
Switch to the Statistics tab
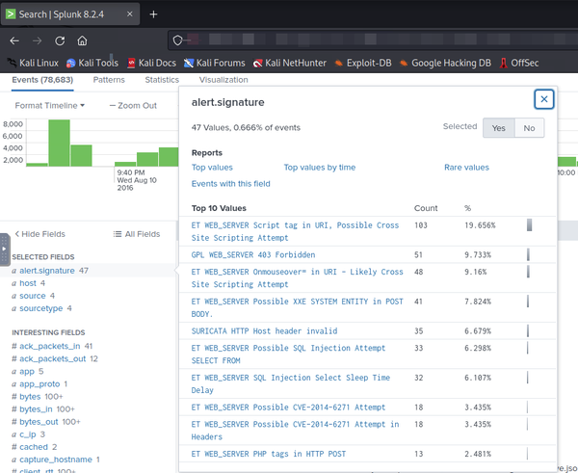click(x=162, y=80)
